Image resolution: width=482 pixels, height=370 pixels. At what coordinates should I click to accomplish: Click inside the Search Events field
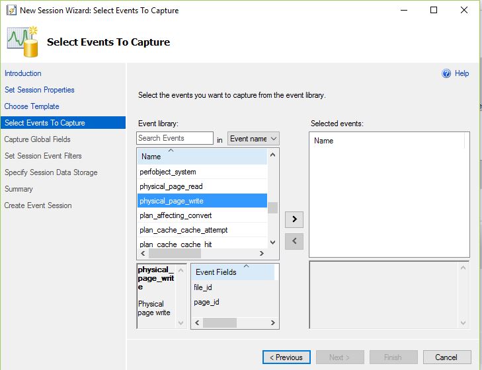click(175, 138)
